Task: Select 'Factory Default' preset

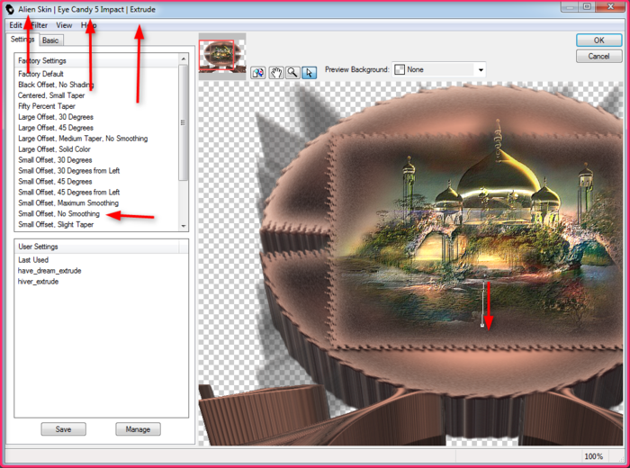Action: coord(40,74)
